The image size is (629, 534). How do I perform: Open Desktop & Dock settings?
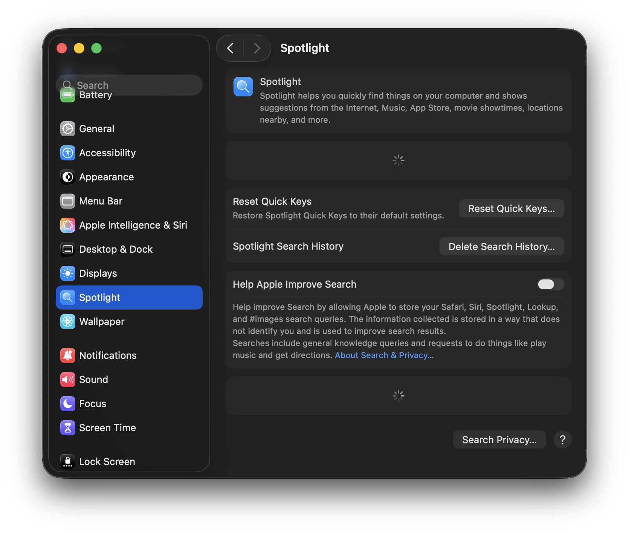[x=129, y=249]
